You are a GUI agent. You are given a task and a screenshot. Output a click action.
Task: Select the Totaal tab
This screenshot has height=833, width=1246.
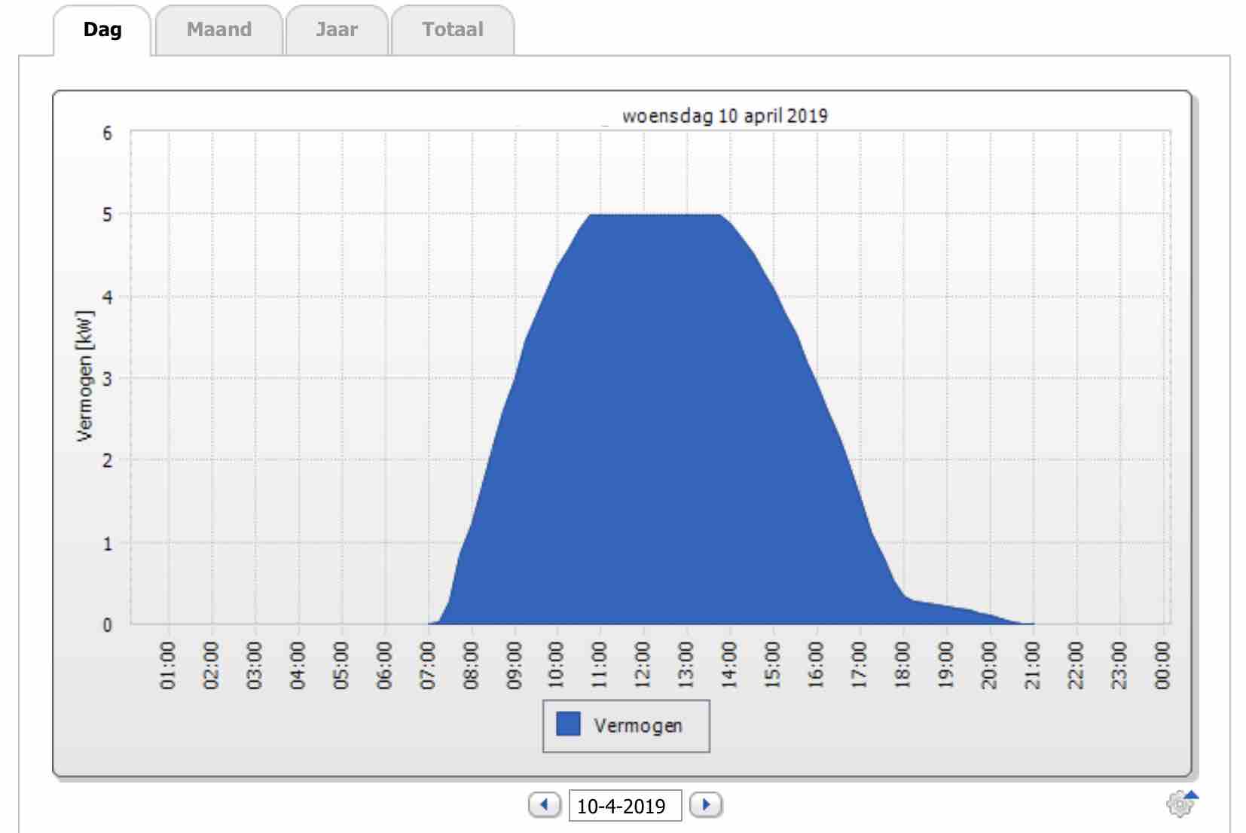click(x=452, y=30)
